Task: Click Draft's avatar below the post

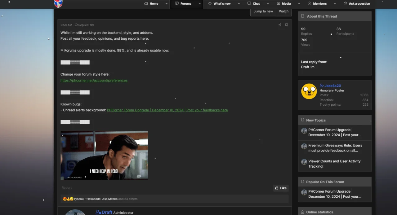Action: 75,213
